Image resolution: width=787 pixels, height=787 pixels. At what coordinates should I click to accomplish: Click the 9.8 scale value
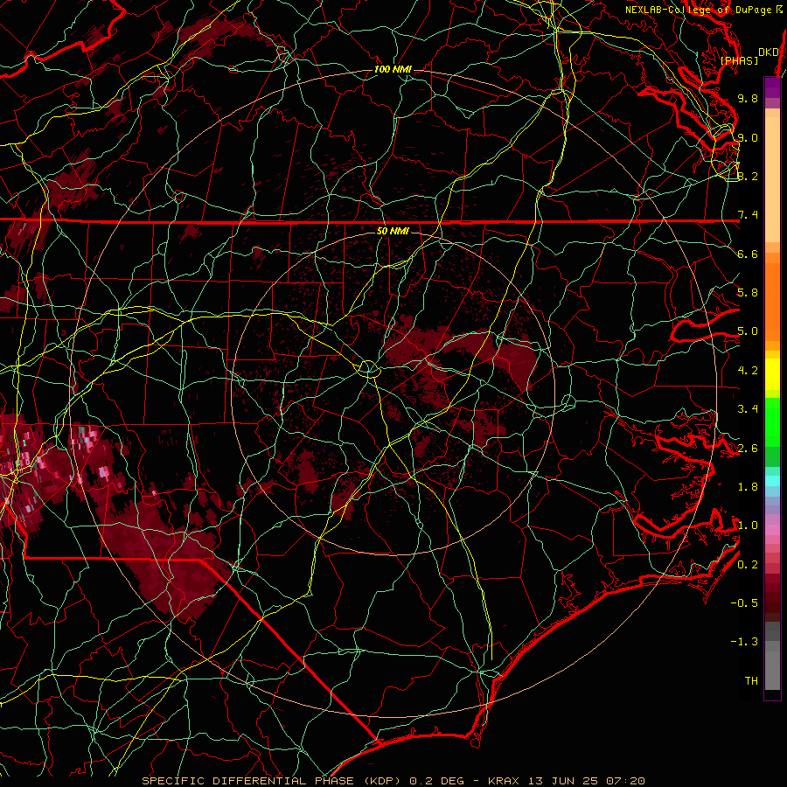pyautogui.click(x=748, y=98)
